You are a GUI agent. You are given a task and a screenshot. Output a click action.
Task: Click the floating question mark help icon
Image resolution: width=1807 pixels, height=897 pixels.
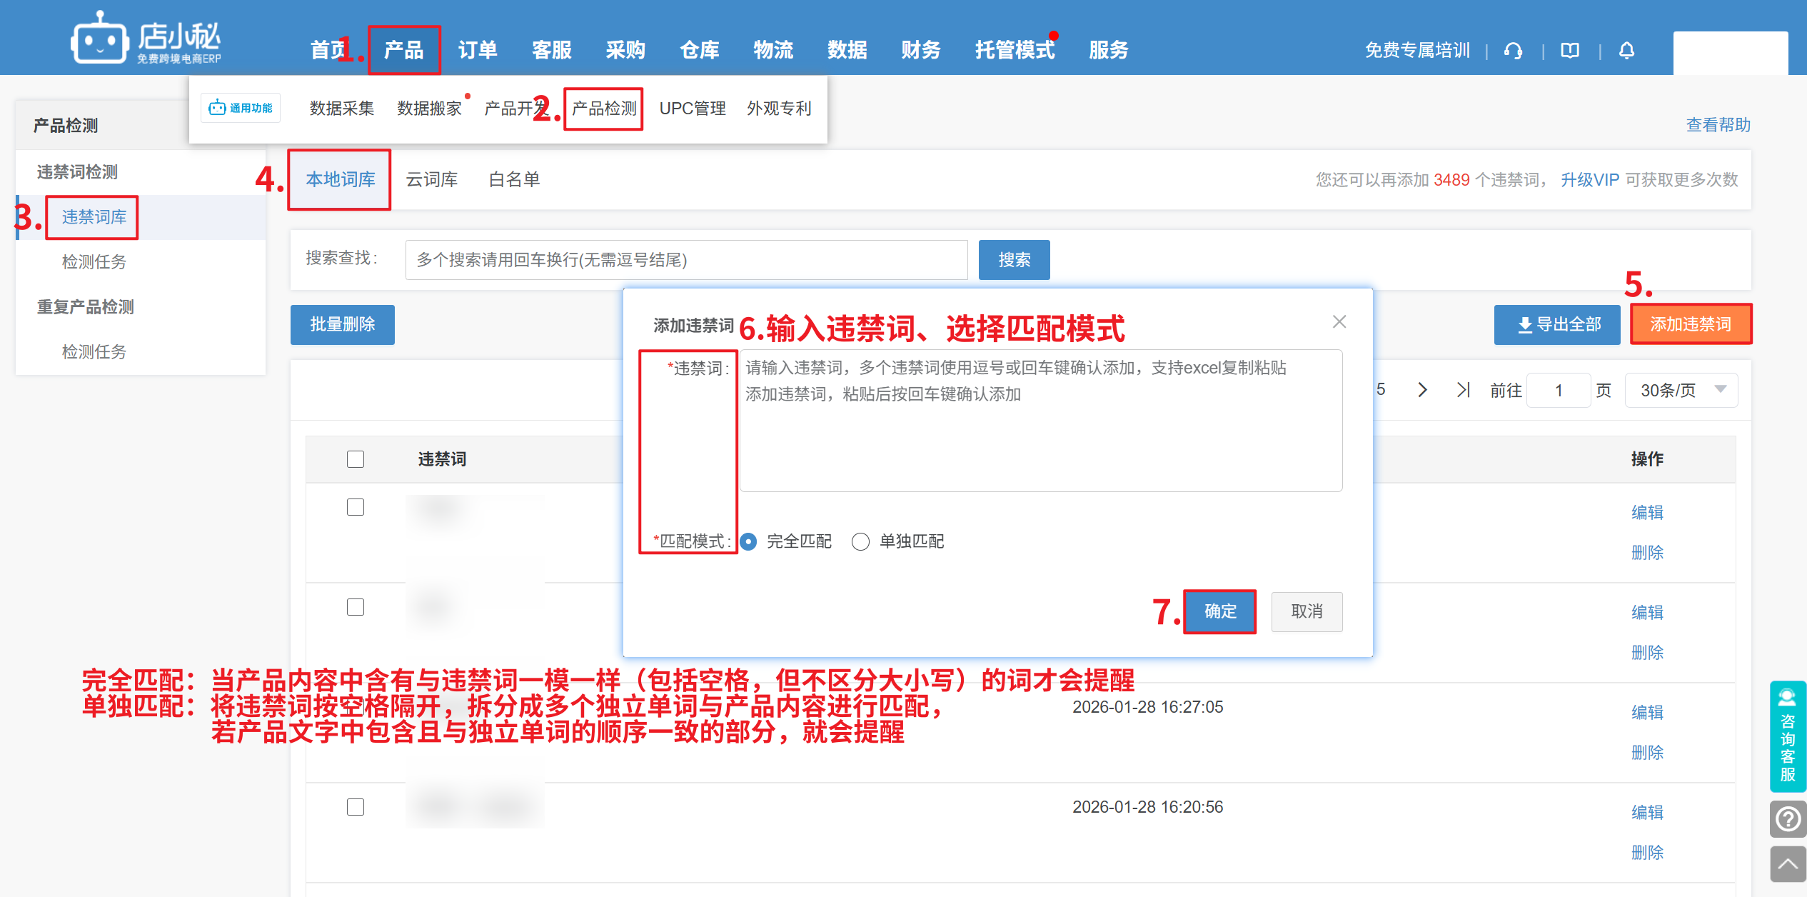(1788, 818)
